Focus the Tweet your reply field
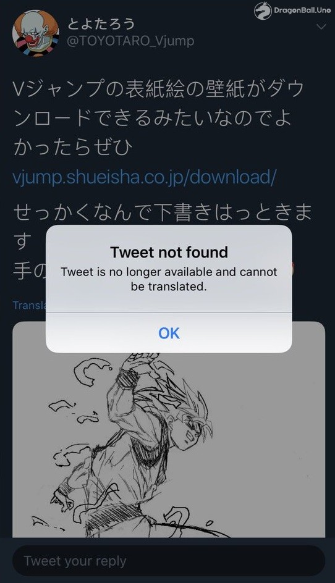The height and width of the screenshot is (583, 335). pyautogui.click(x=169, y=561)
